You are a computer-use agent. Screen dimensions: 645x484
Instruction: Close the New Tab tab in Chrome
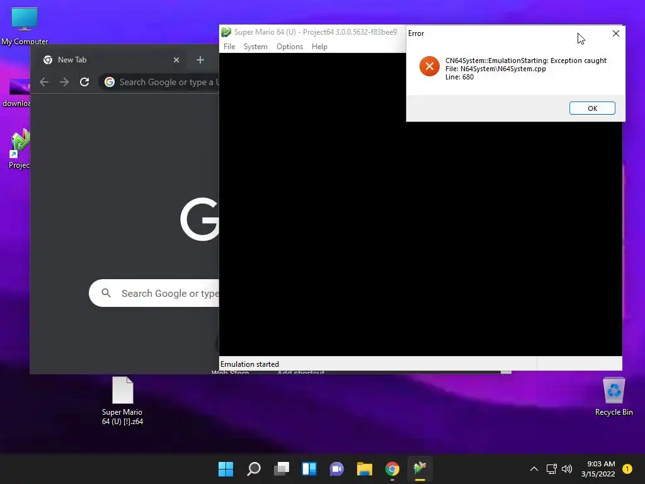(176, 60)
